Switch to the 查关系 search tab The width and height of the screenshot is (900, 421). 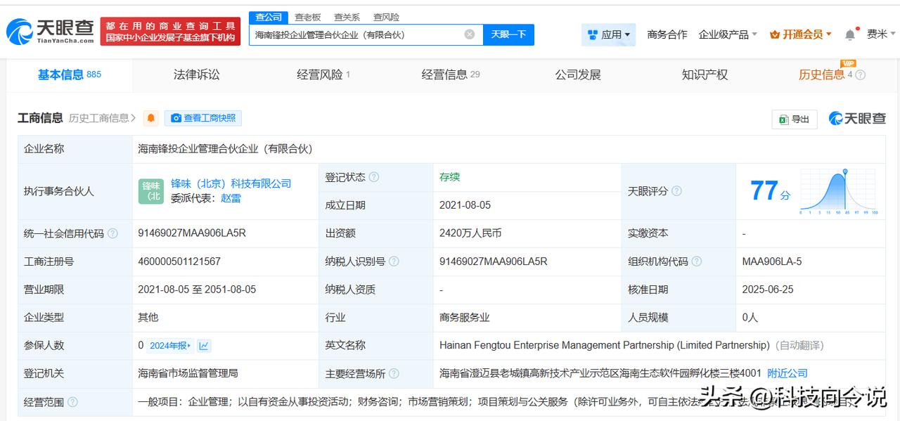pyautogui.click(x=347, y=17)
